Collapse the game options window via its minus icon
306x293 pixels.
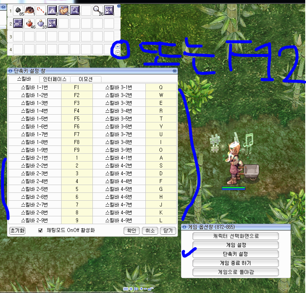184,227
